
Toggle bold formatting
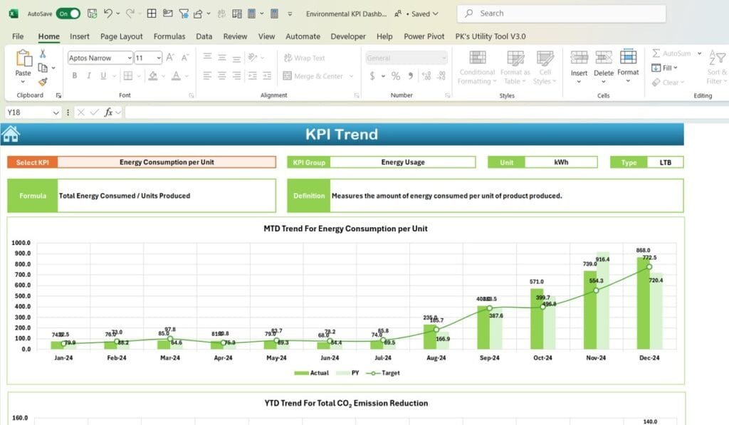[75, 75]
